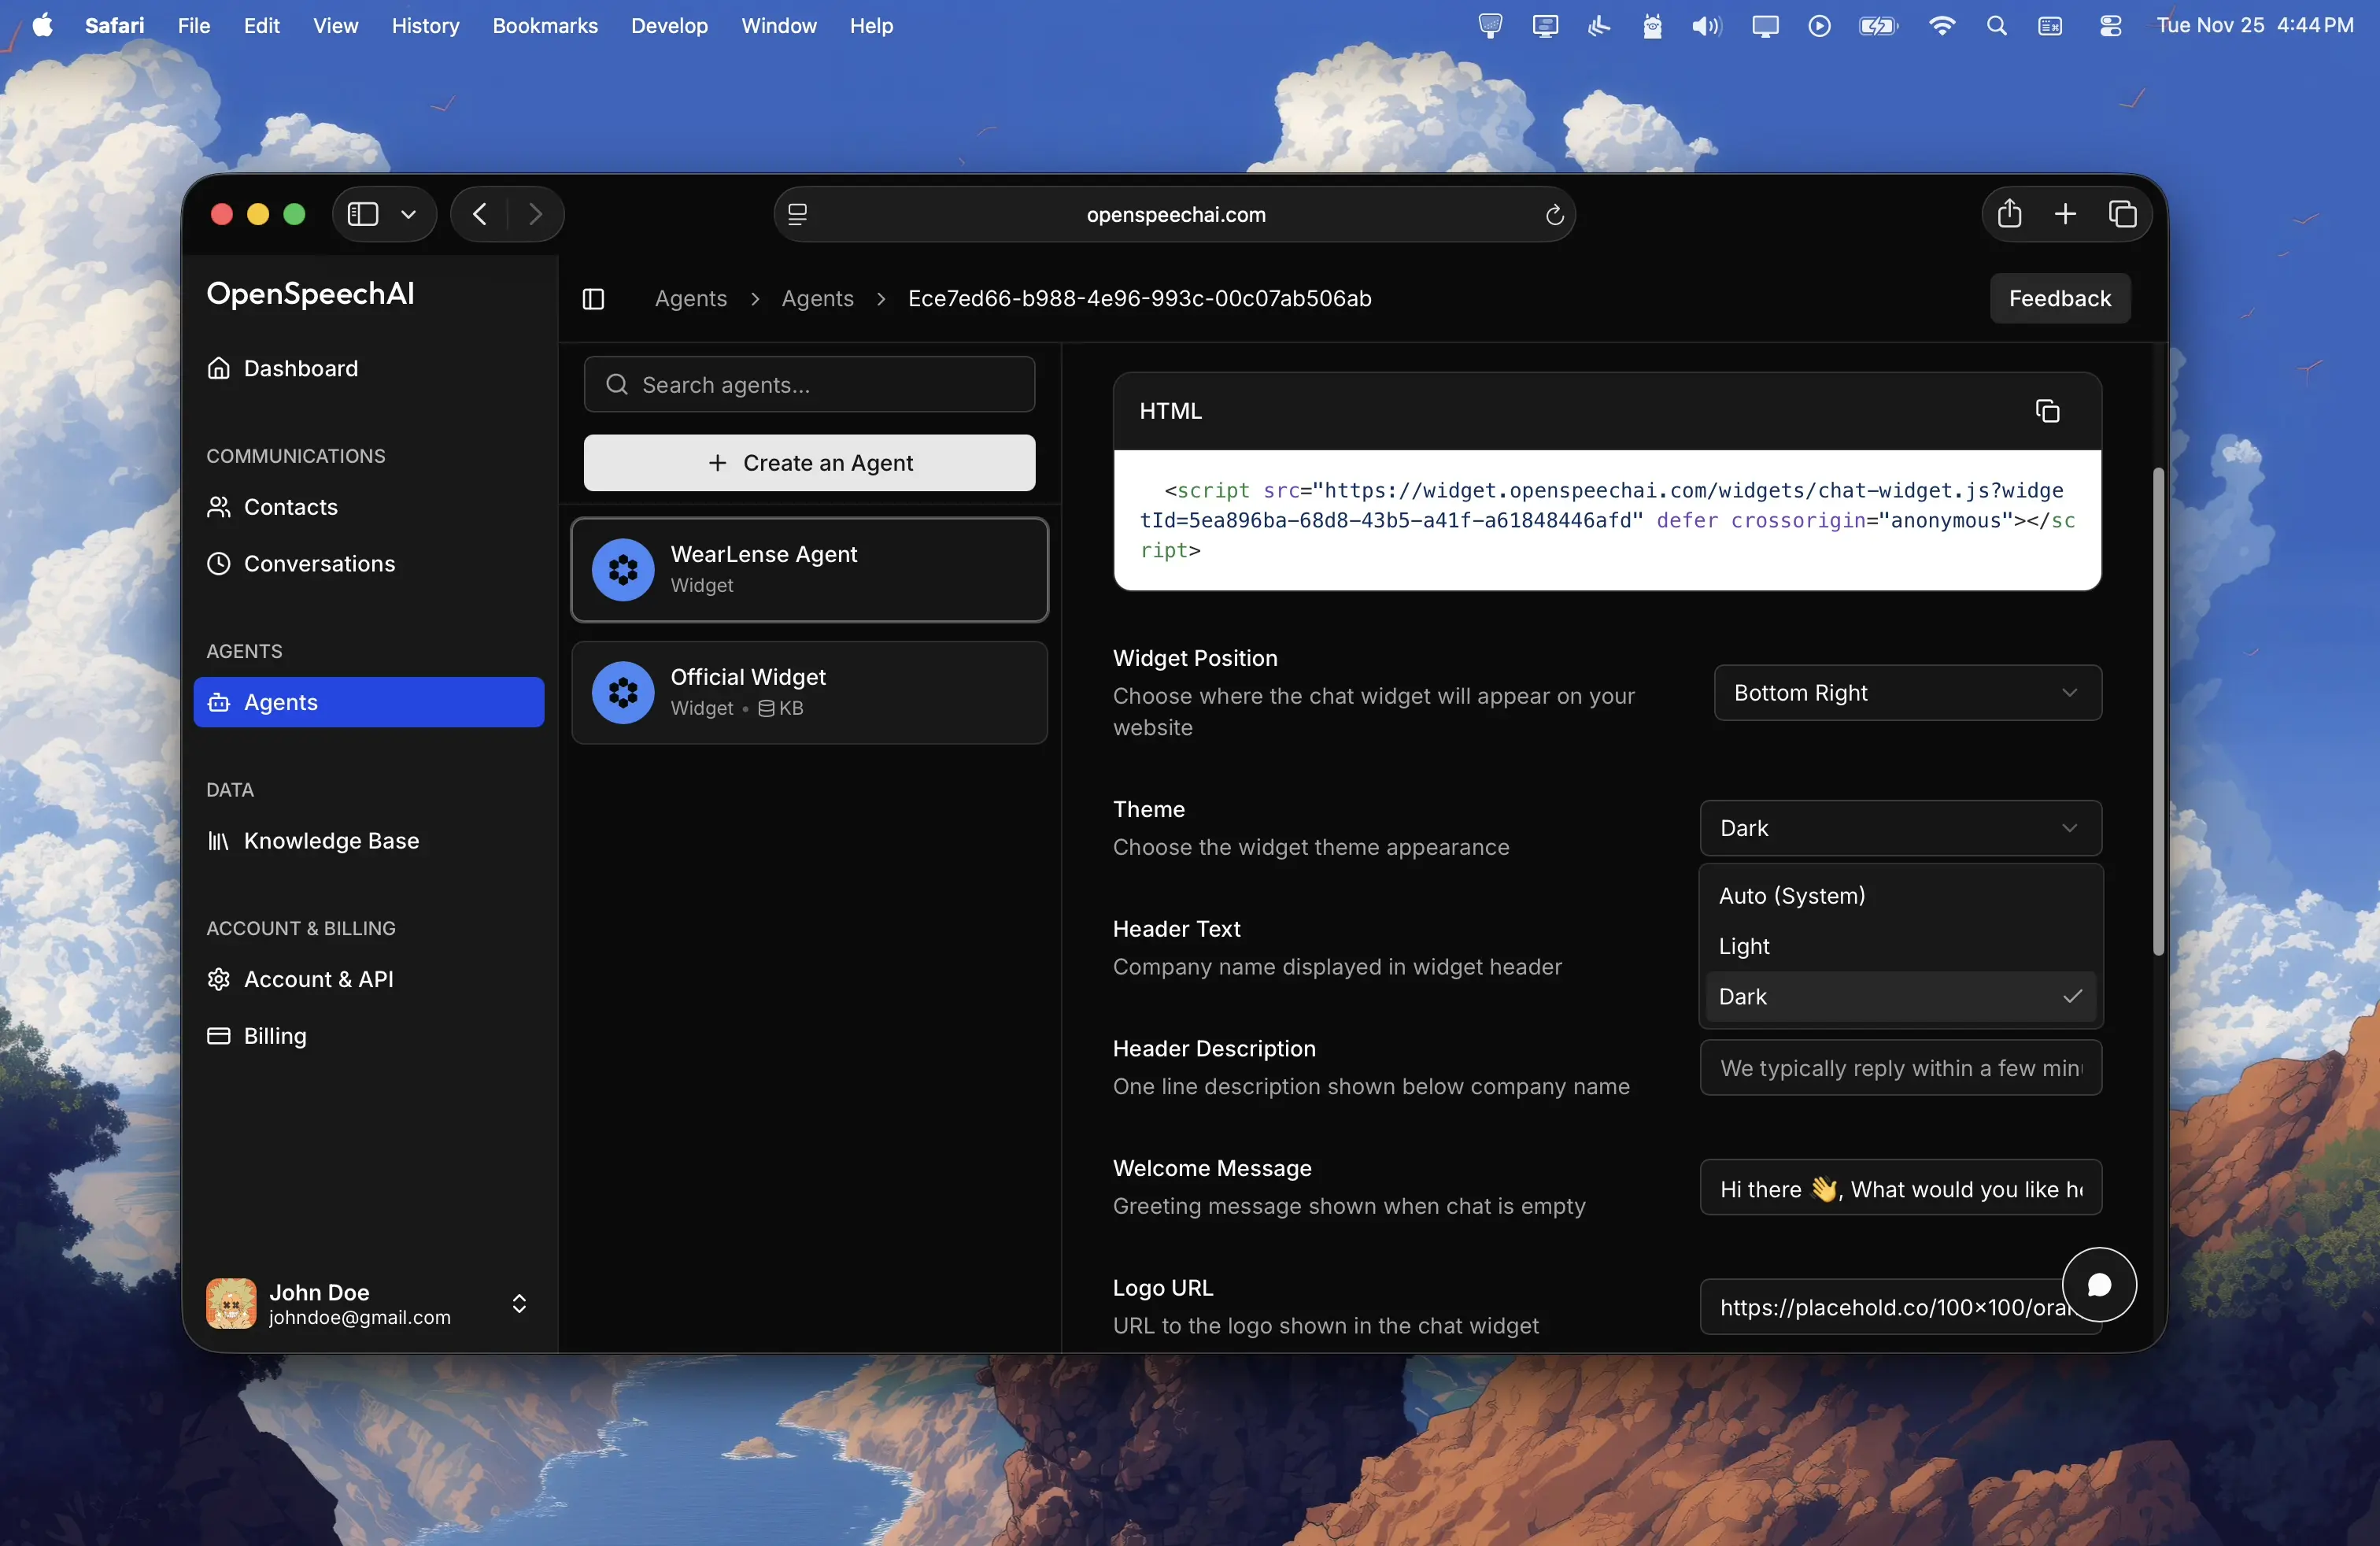
Task: Edit the Welcome Message field
Action: [x=1900, y=1188]
